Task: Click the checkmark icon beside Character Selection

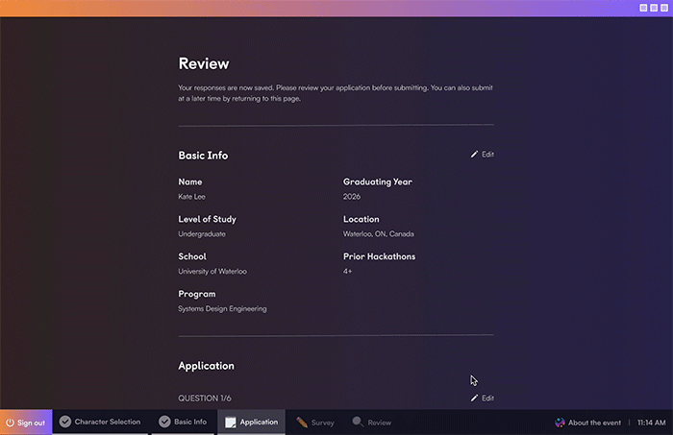Action: coord(65,422)
